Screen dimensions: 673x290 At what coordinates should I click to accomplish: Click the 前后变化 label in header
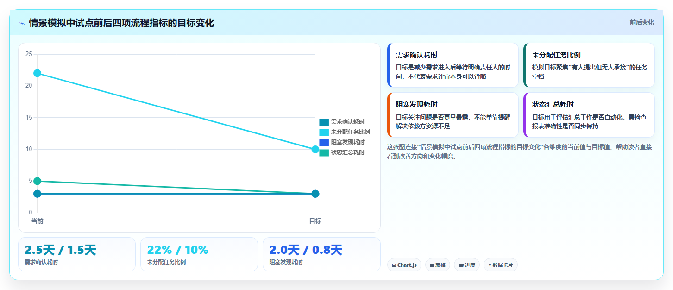(642, 22)
